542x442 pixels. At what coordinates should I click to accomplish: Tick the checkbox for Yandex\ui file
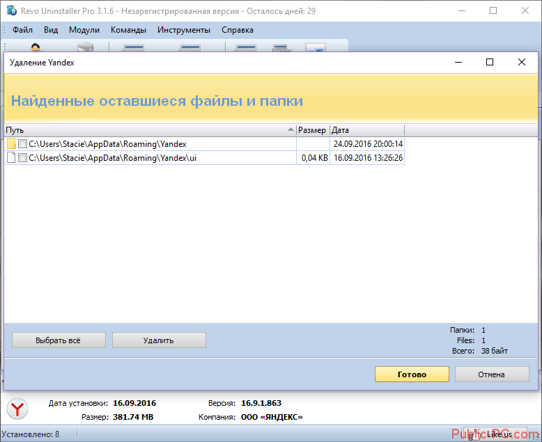22,158
